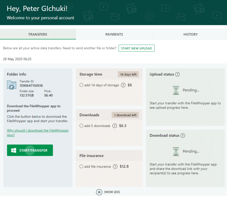Click the download Pending hourglass icon
227x197 pixels.
(x=176, y=152)
